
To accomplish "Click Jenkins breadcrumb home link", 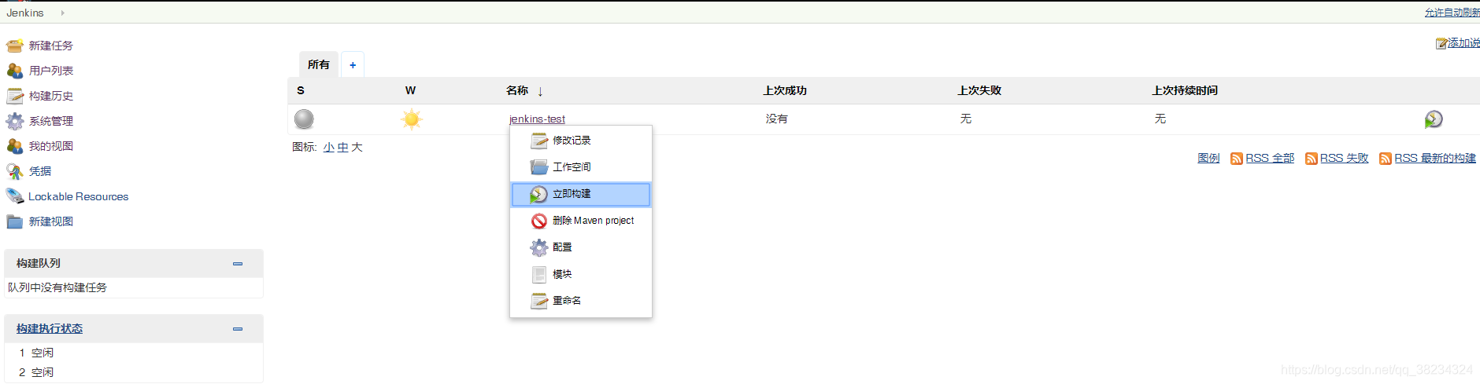I will tap(25, 13).
